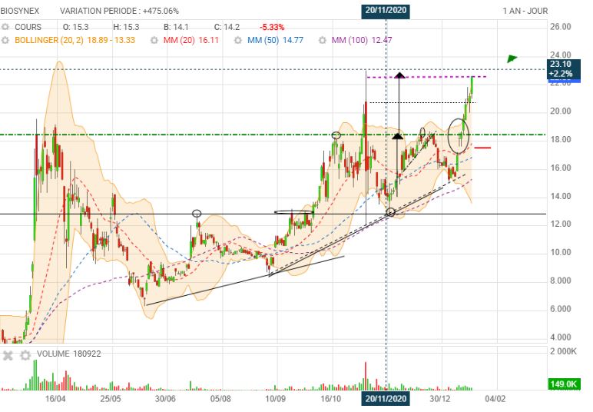Remove the volume panel with X icon
This screenshot has width=593, height=412.
pos(8,356)
